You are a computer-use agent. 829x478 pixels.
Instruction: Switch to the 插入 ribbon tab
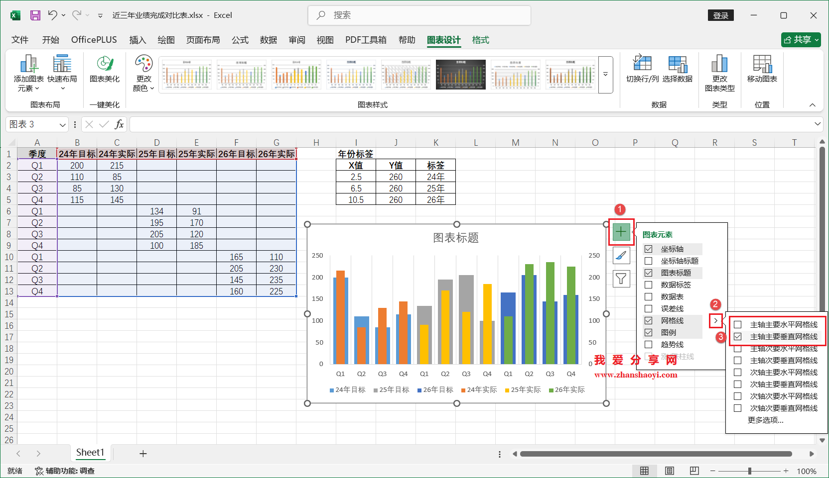click(138, 40)
